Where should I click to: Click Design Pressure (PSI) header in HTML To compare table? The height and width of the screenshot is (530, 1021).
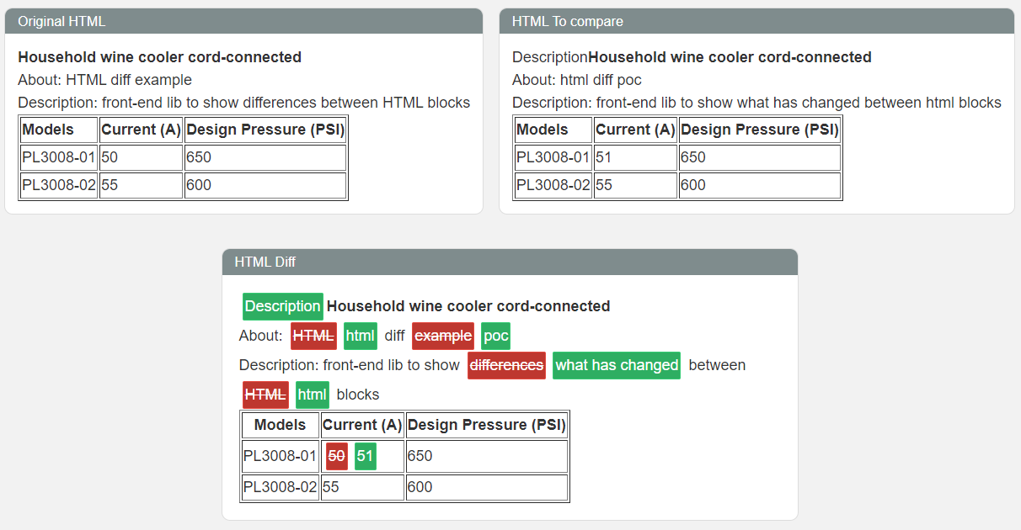(x=760, y=130)
